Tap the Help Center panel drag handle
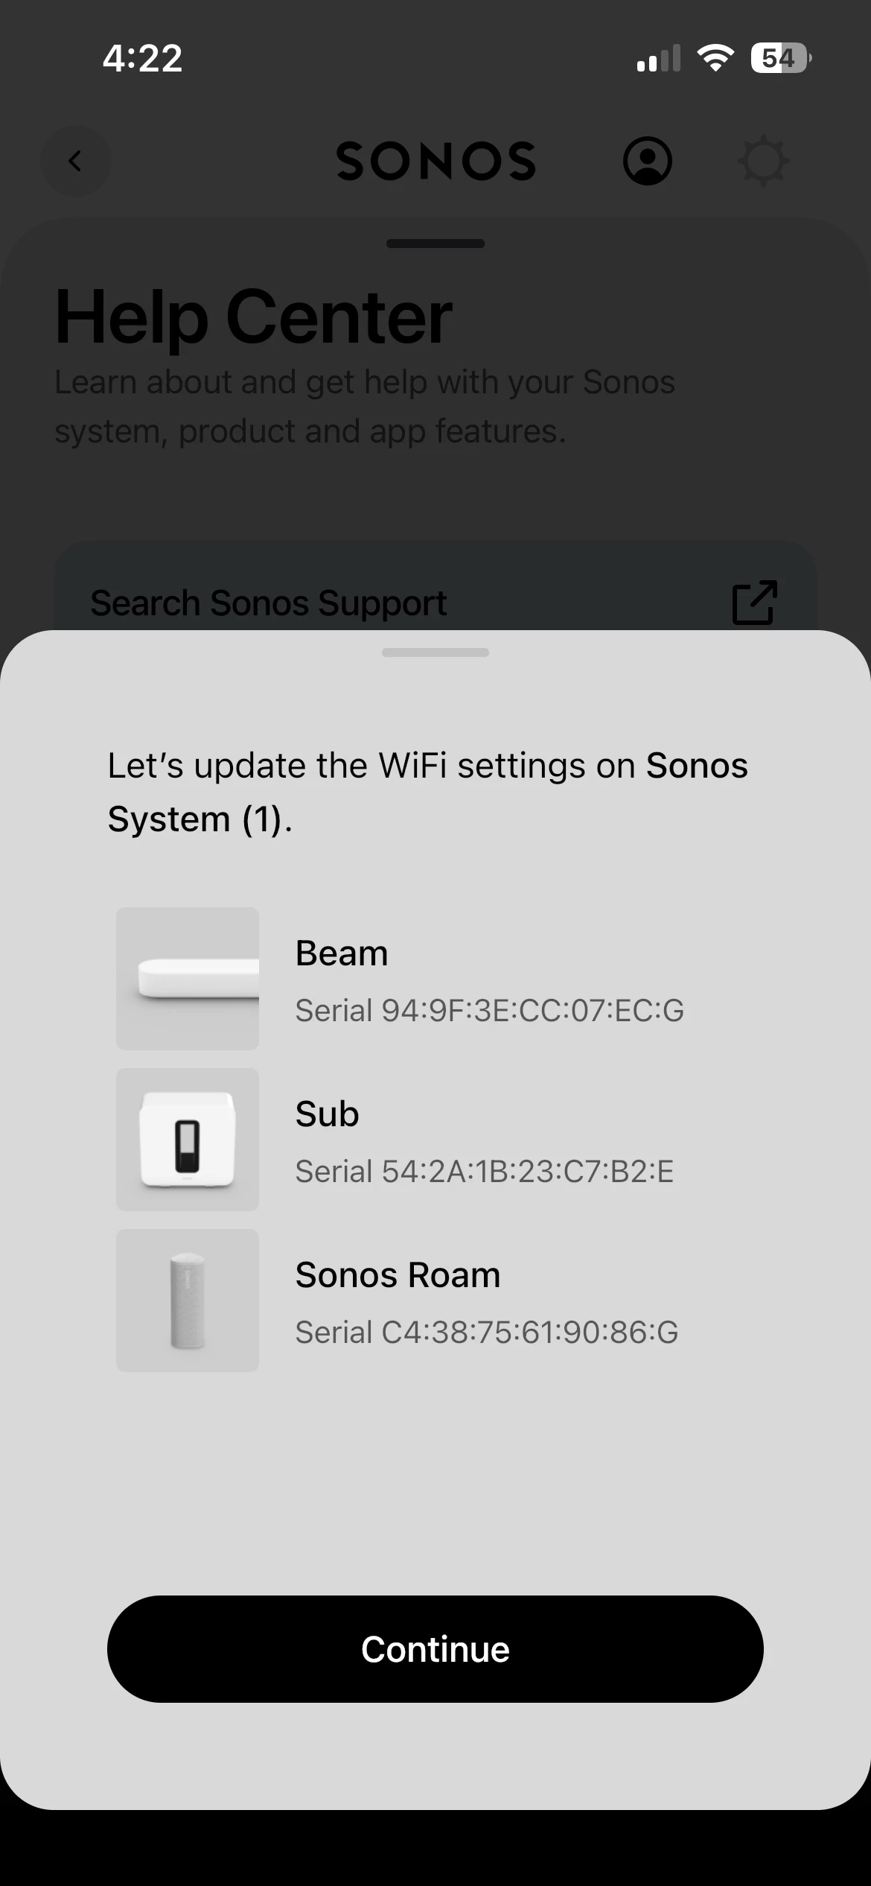This screenshot has height=1886, width=871. 435,244
